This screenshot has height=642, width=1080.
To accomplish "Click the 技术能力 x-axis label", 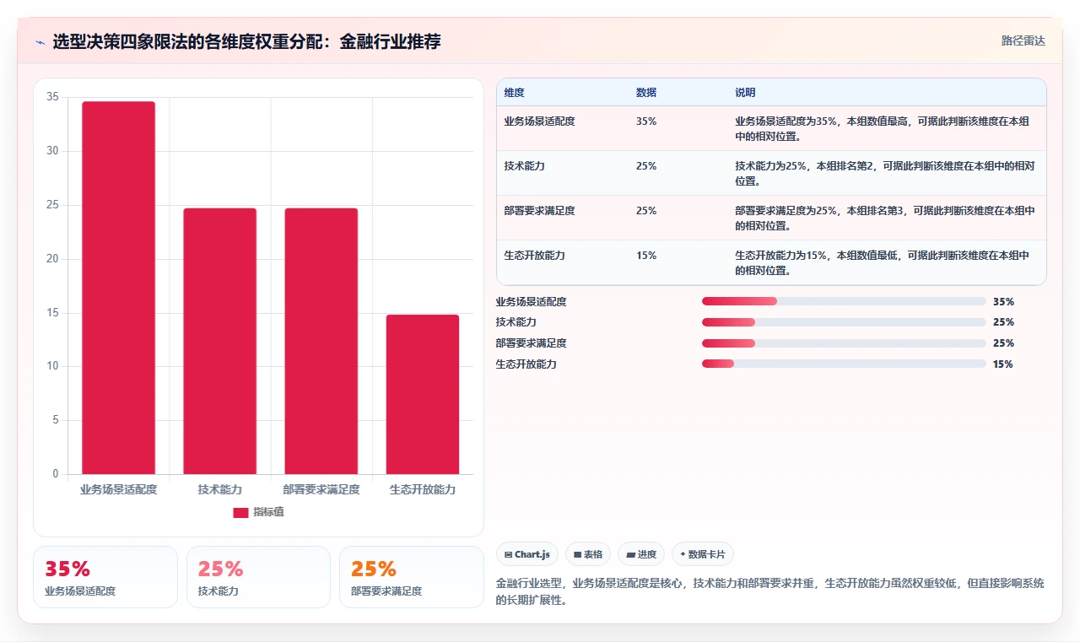I will (219, 489).
